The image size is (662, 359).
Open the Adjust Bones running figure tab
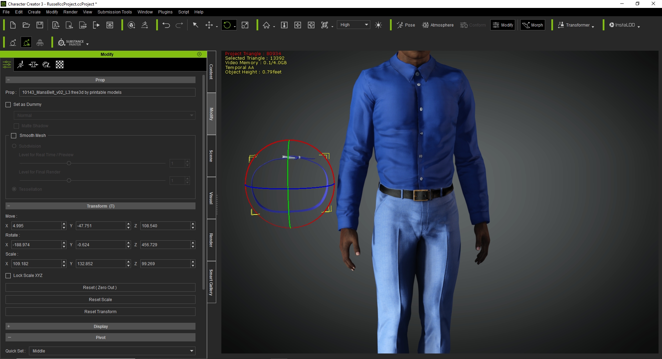pos(20,64)
